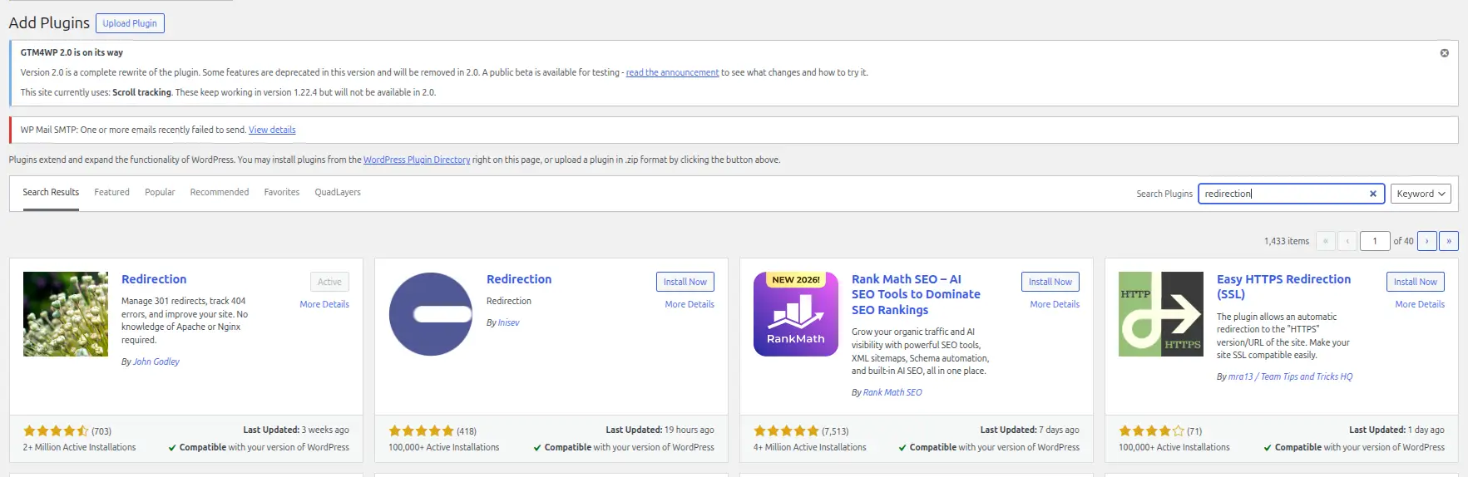The width and height of the screenshot is (1468, 477).
Task: Open the WordPress Plugin Directory link
Action: (417, 160)
